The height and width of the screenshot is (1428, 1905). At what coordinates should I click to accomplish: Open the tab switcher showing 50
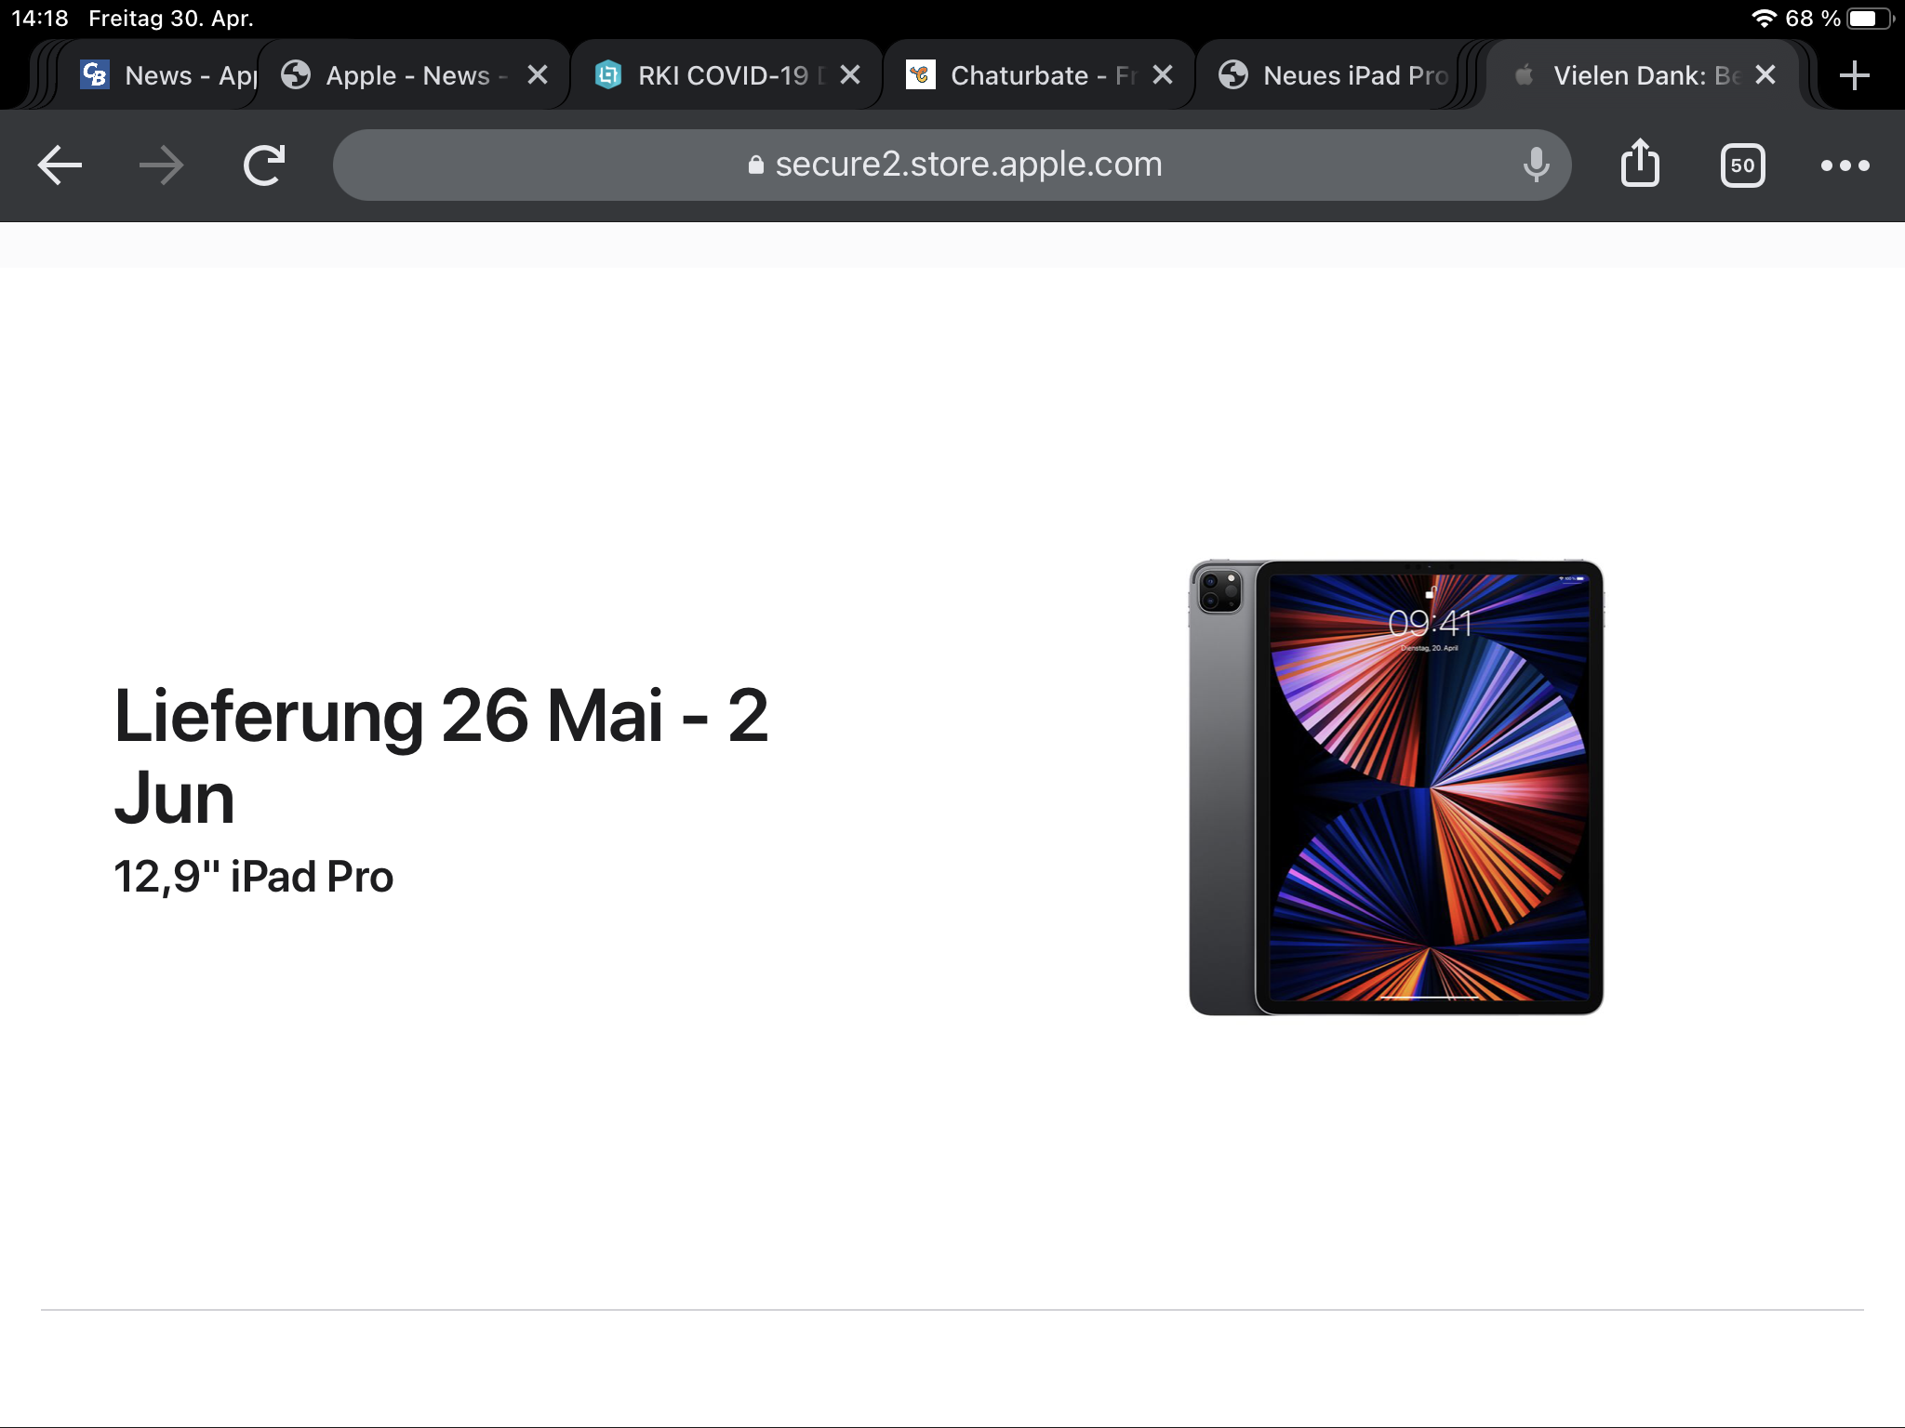tap(1742, 165)
